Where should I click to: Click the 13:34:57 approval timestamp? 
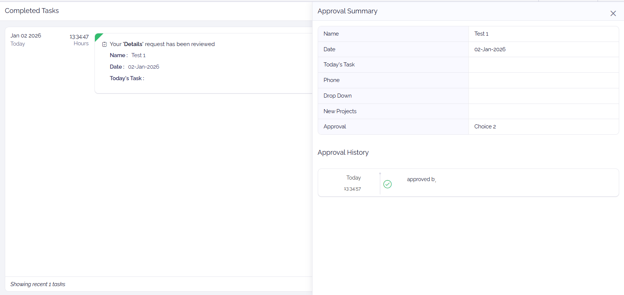[x=352, y=189]
